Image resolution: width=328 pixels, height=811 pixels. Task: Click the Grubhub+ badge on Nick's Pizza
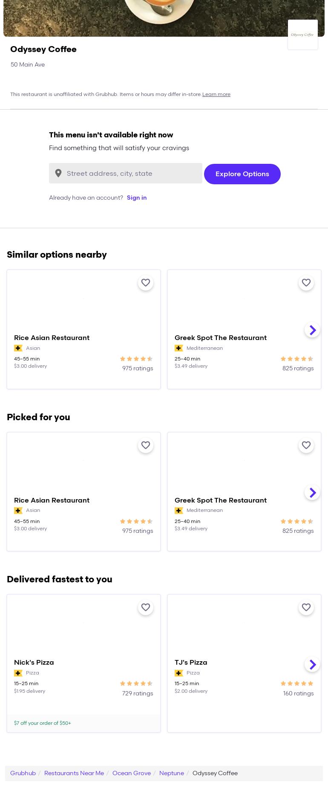click(18, 673)
